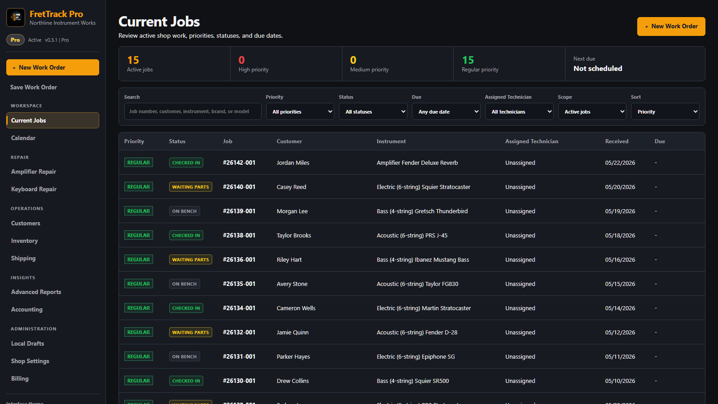The image size is (718, 404).
Task: Go to Keyboard Repair
Action: (34, 189)
